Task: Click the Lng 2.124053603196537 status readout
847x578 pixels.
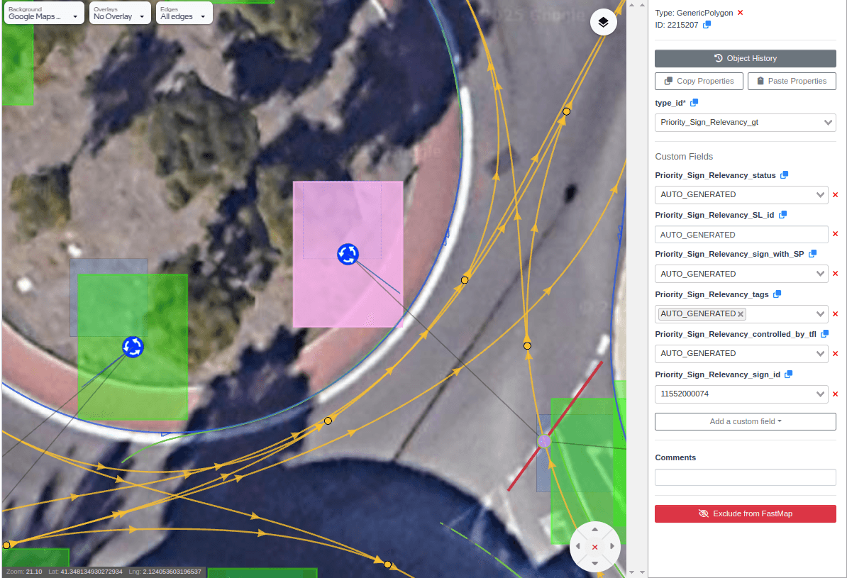Action: coord(165,572)
